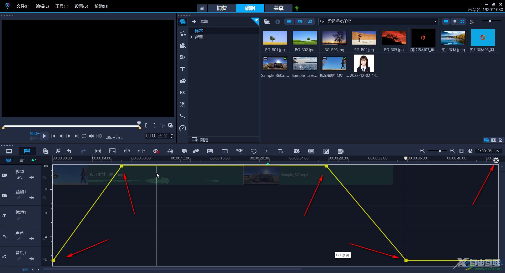The image size is (505, 273).
Task: Expand the 背景 folder tree
Action: click(x=192, y=37)
